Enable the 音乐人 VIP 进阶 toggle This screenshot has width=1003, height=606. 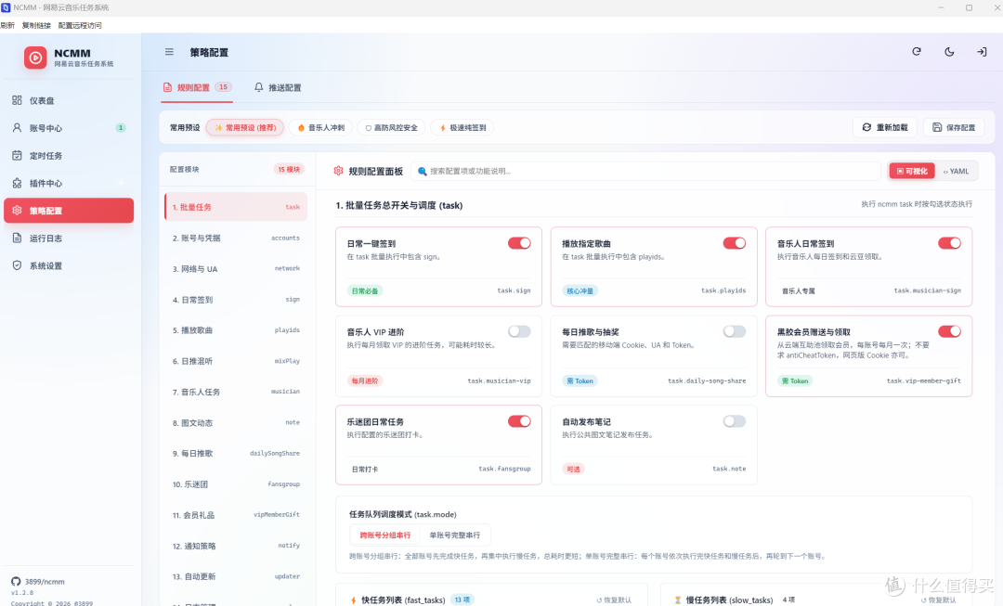tap(519, 331)
